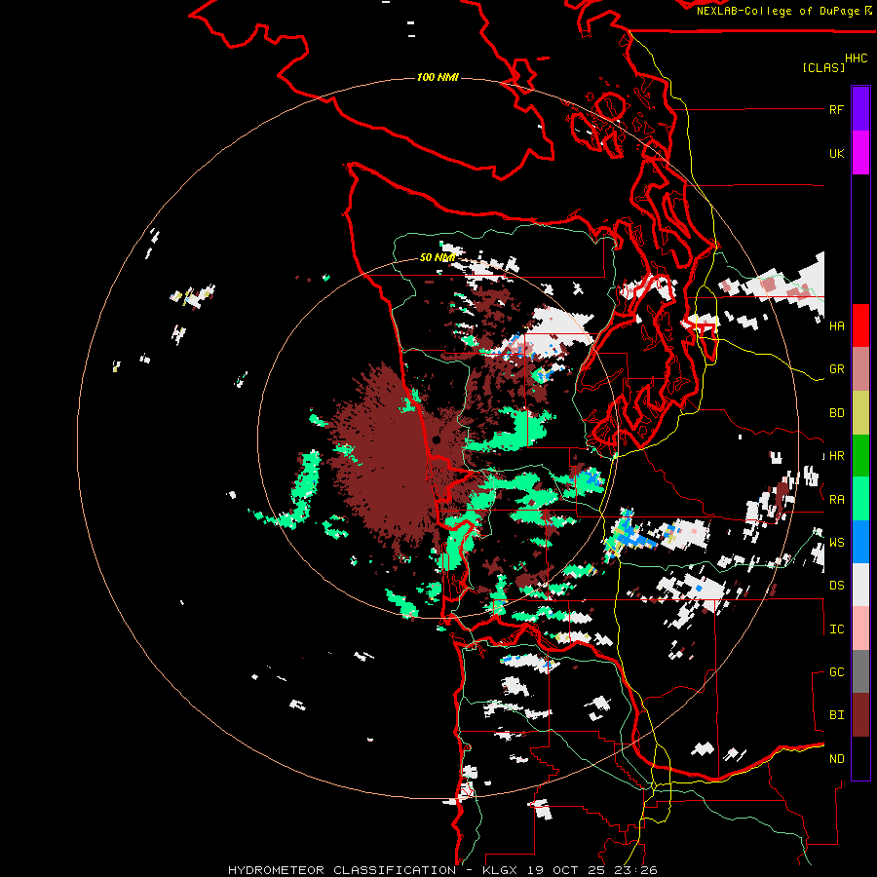Screen dimensions: 877x877
Task: Click the HR dark green legend swatch
Action: 860,456
